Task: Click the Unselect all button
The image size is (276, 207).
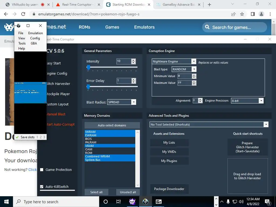Action: click(x=128, y=192)
